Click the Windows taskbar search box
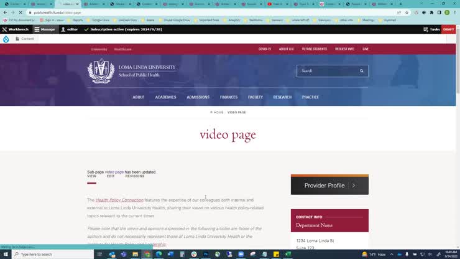Viewport: 460px width, 259px height. (x=53, y=254)
